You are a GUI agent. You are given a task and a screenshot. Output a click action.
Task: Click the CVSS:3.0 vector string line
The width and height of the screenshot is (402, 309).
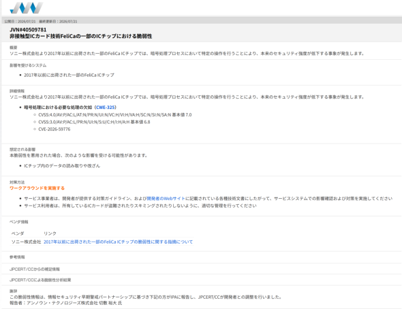click(x=94, y=122)
